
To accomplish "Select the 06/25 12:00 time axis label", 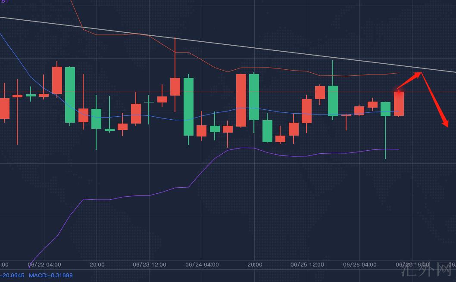I will click(307, 265).
